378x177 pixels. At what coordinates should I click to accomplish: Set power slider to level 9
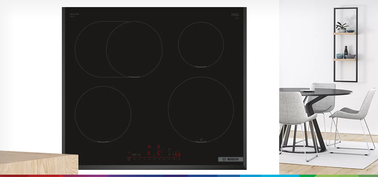pyautogui.click(x=179, y=159)
